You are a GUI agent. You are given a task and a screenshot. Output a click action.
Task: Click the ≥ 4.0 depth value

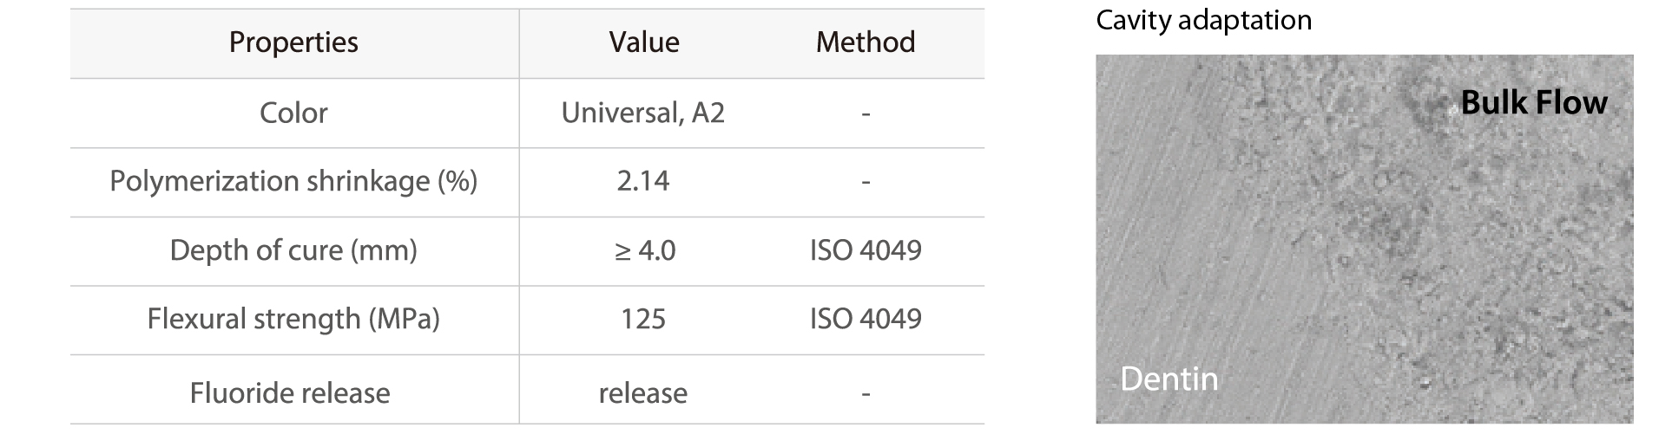click(x=644, y=250)
